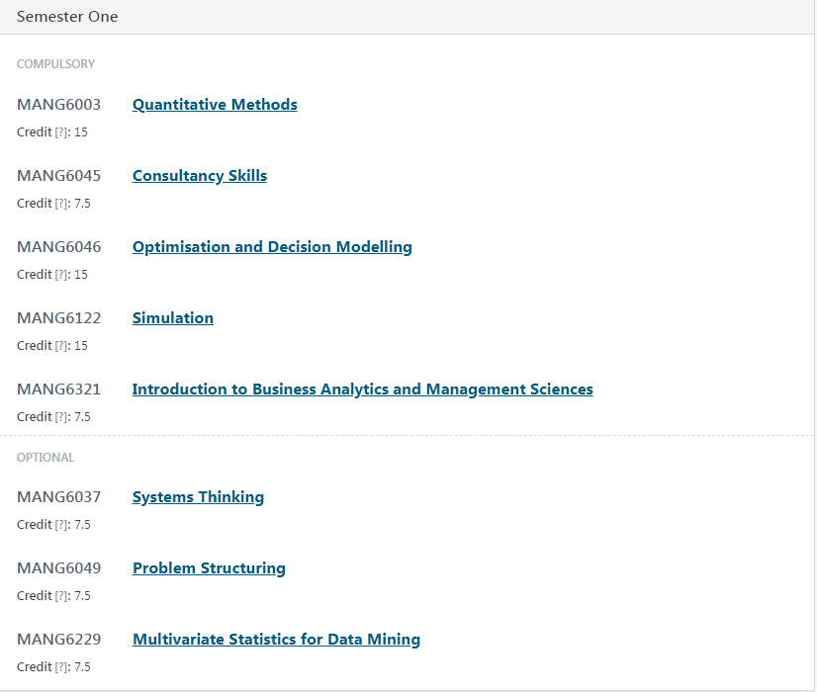
Task: Open the Simulation module page
Action: pos(173,318)
